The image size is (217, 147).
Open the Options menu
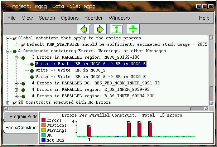pyautogui.click(x=69, y=18)
